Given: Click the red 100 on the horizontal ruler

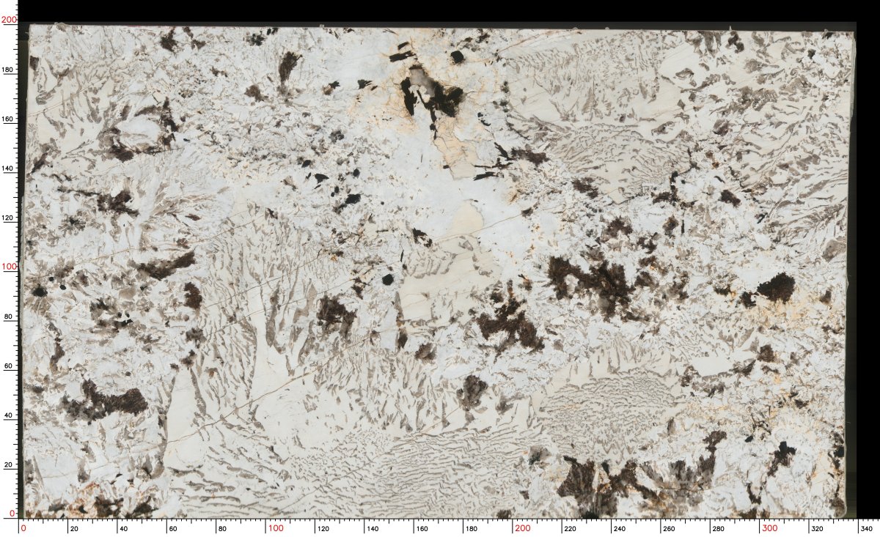Looking at the screenshot, I should pos(275,528).
